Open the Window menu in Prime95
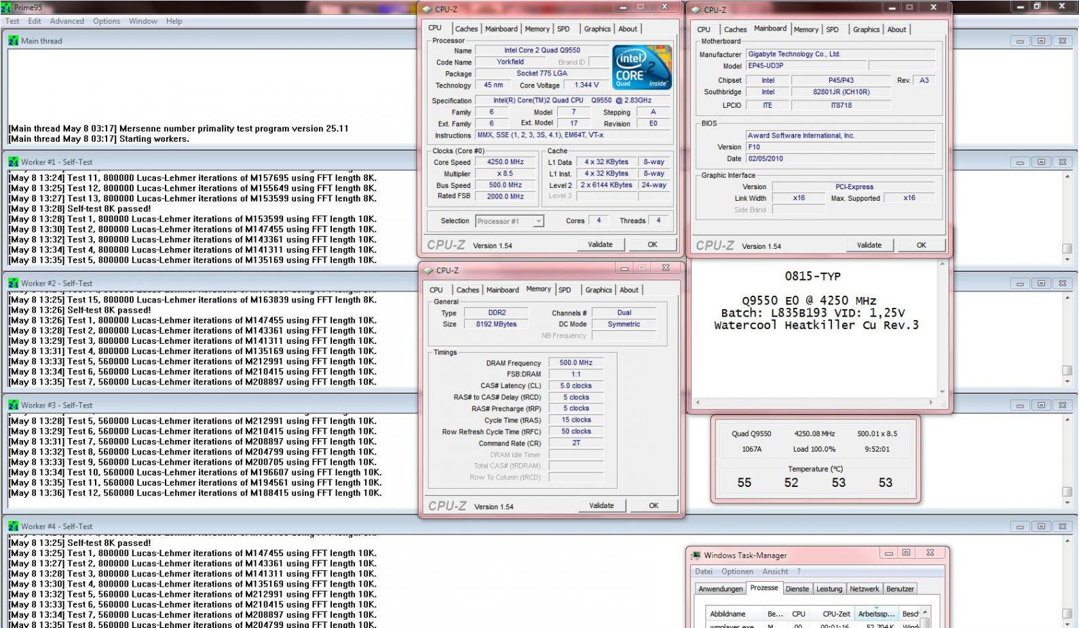The height and width of the screenshot is (628, 1079). [x=143, y=21]
